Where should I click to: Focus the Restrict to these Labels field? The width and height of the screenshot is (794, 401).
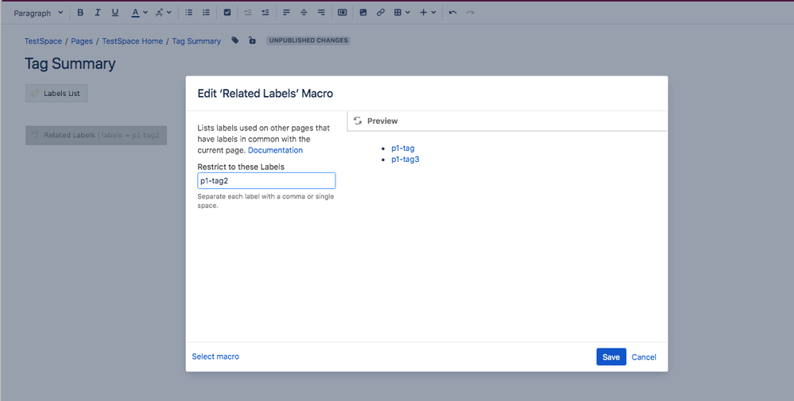coord(266,180)
